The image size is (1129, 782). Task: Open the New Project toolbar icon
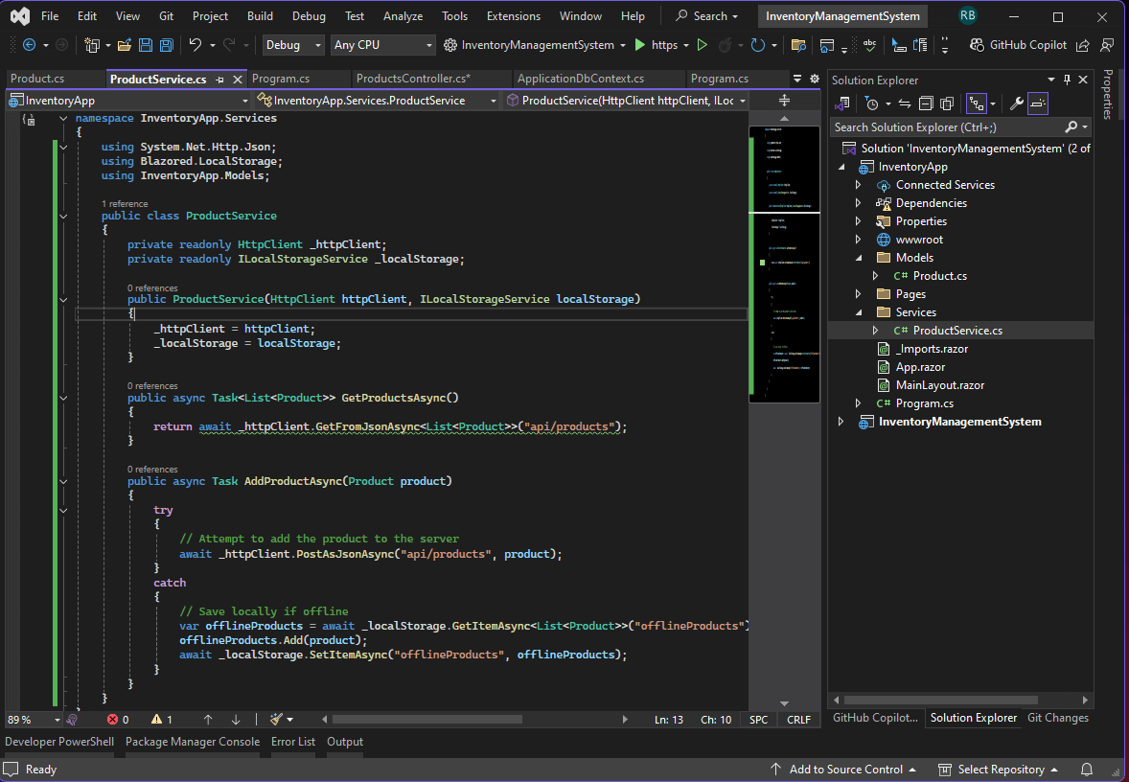[92, 45]
